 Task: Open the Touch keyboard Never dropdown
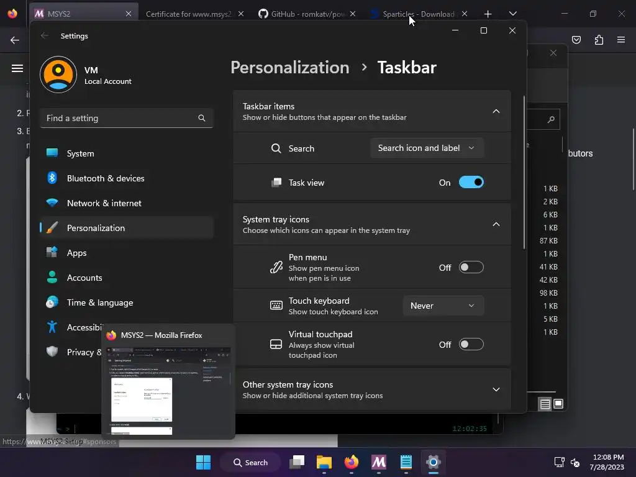click(x=443, y=306)
